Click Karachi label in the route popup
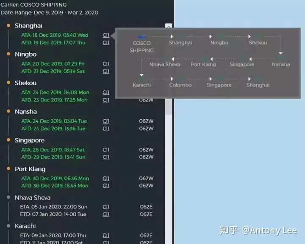Image resolution: width=305 pixels, height=244 pixels. pos(141,85)
